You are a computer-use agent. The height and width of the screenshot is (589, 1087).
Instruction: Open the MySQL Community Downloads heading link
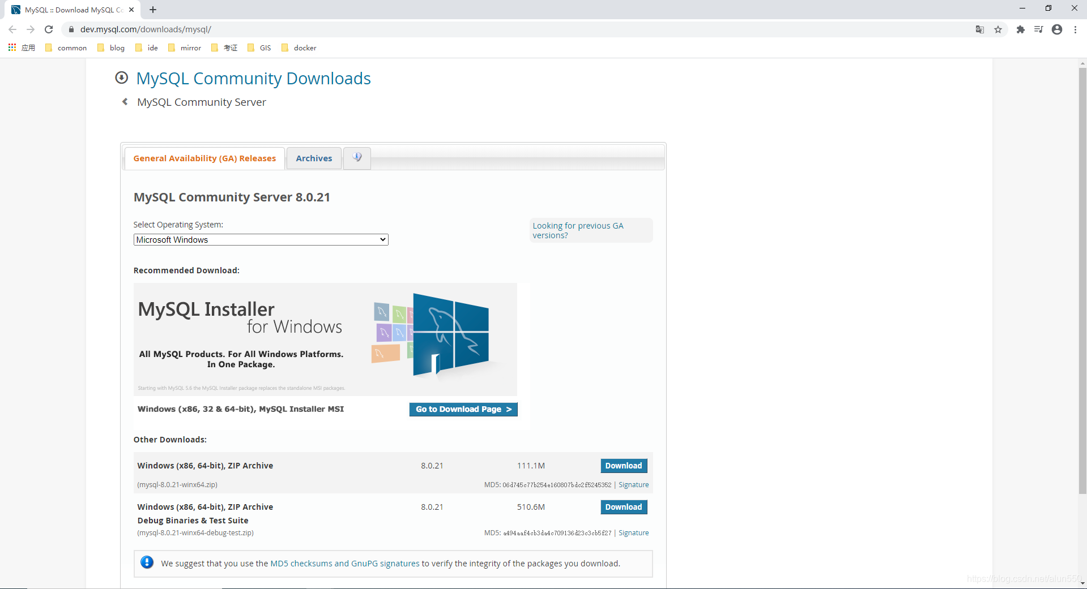point(253,78)
